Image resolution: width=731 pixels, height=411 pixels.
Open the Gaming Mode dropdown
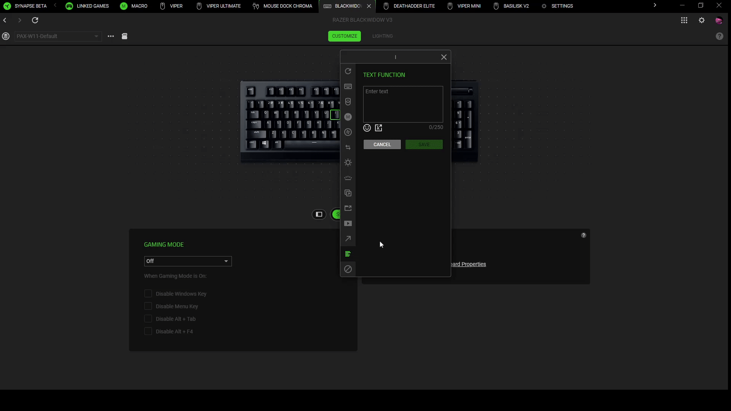[187, 261]
